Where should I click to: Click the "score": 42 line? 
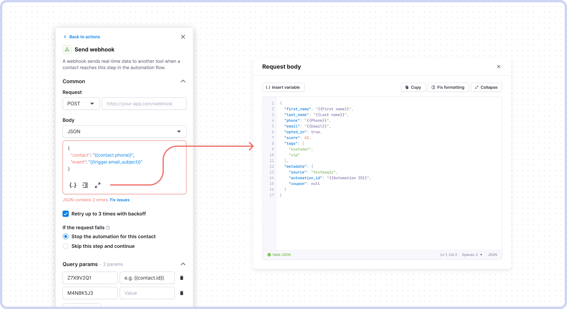click(297, 138)
